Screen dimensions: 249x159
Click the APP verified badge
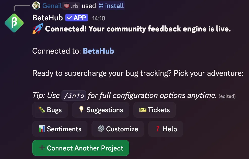pos(77,18)
